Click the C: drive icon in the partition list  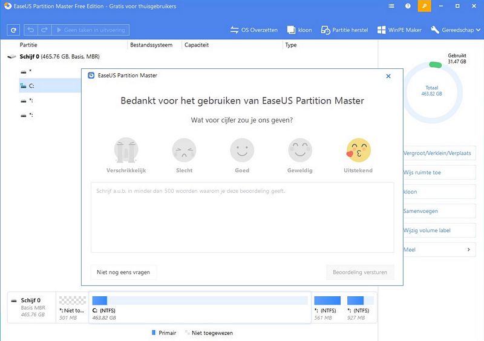click(x=23, y=86)
